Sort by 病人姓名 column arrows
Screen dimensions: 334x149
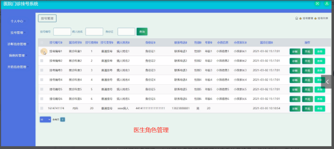pos(129,43)
